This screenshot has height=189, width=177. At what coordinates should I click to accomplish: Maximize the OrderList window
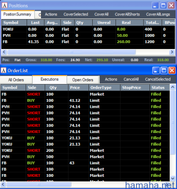pos(164,70)
